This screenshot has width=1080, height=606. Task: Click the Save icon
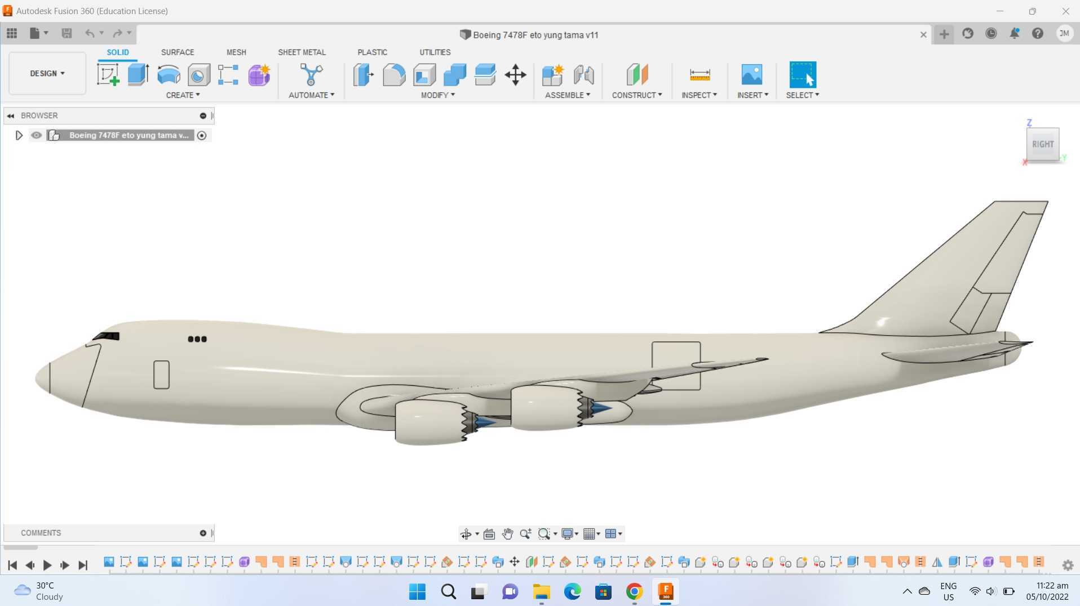[x=67, y=33]
